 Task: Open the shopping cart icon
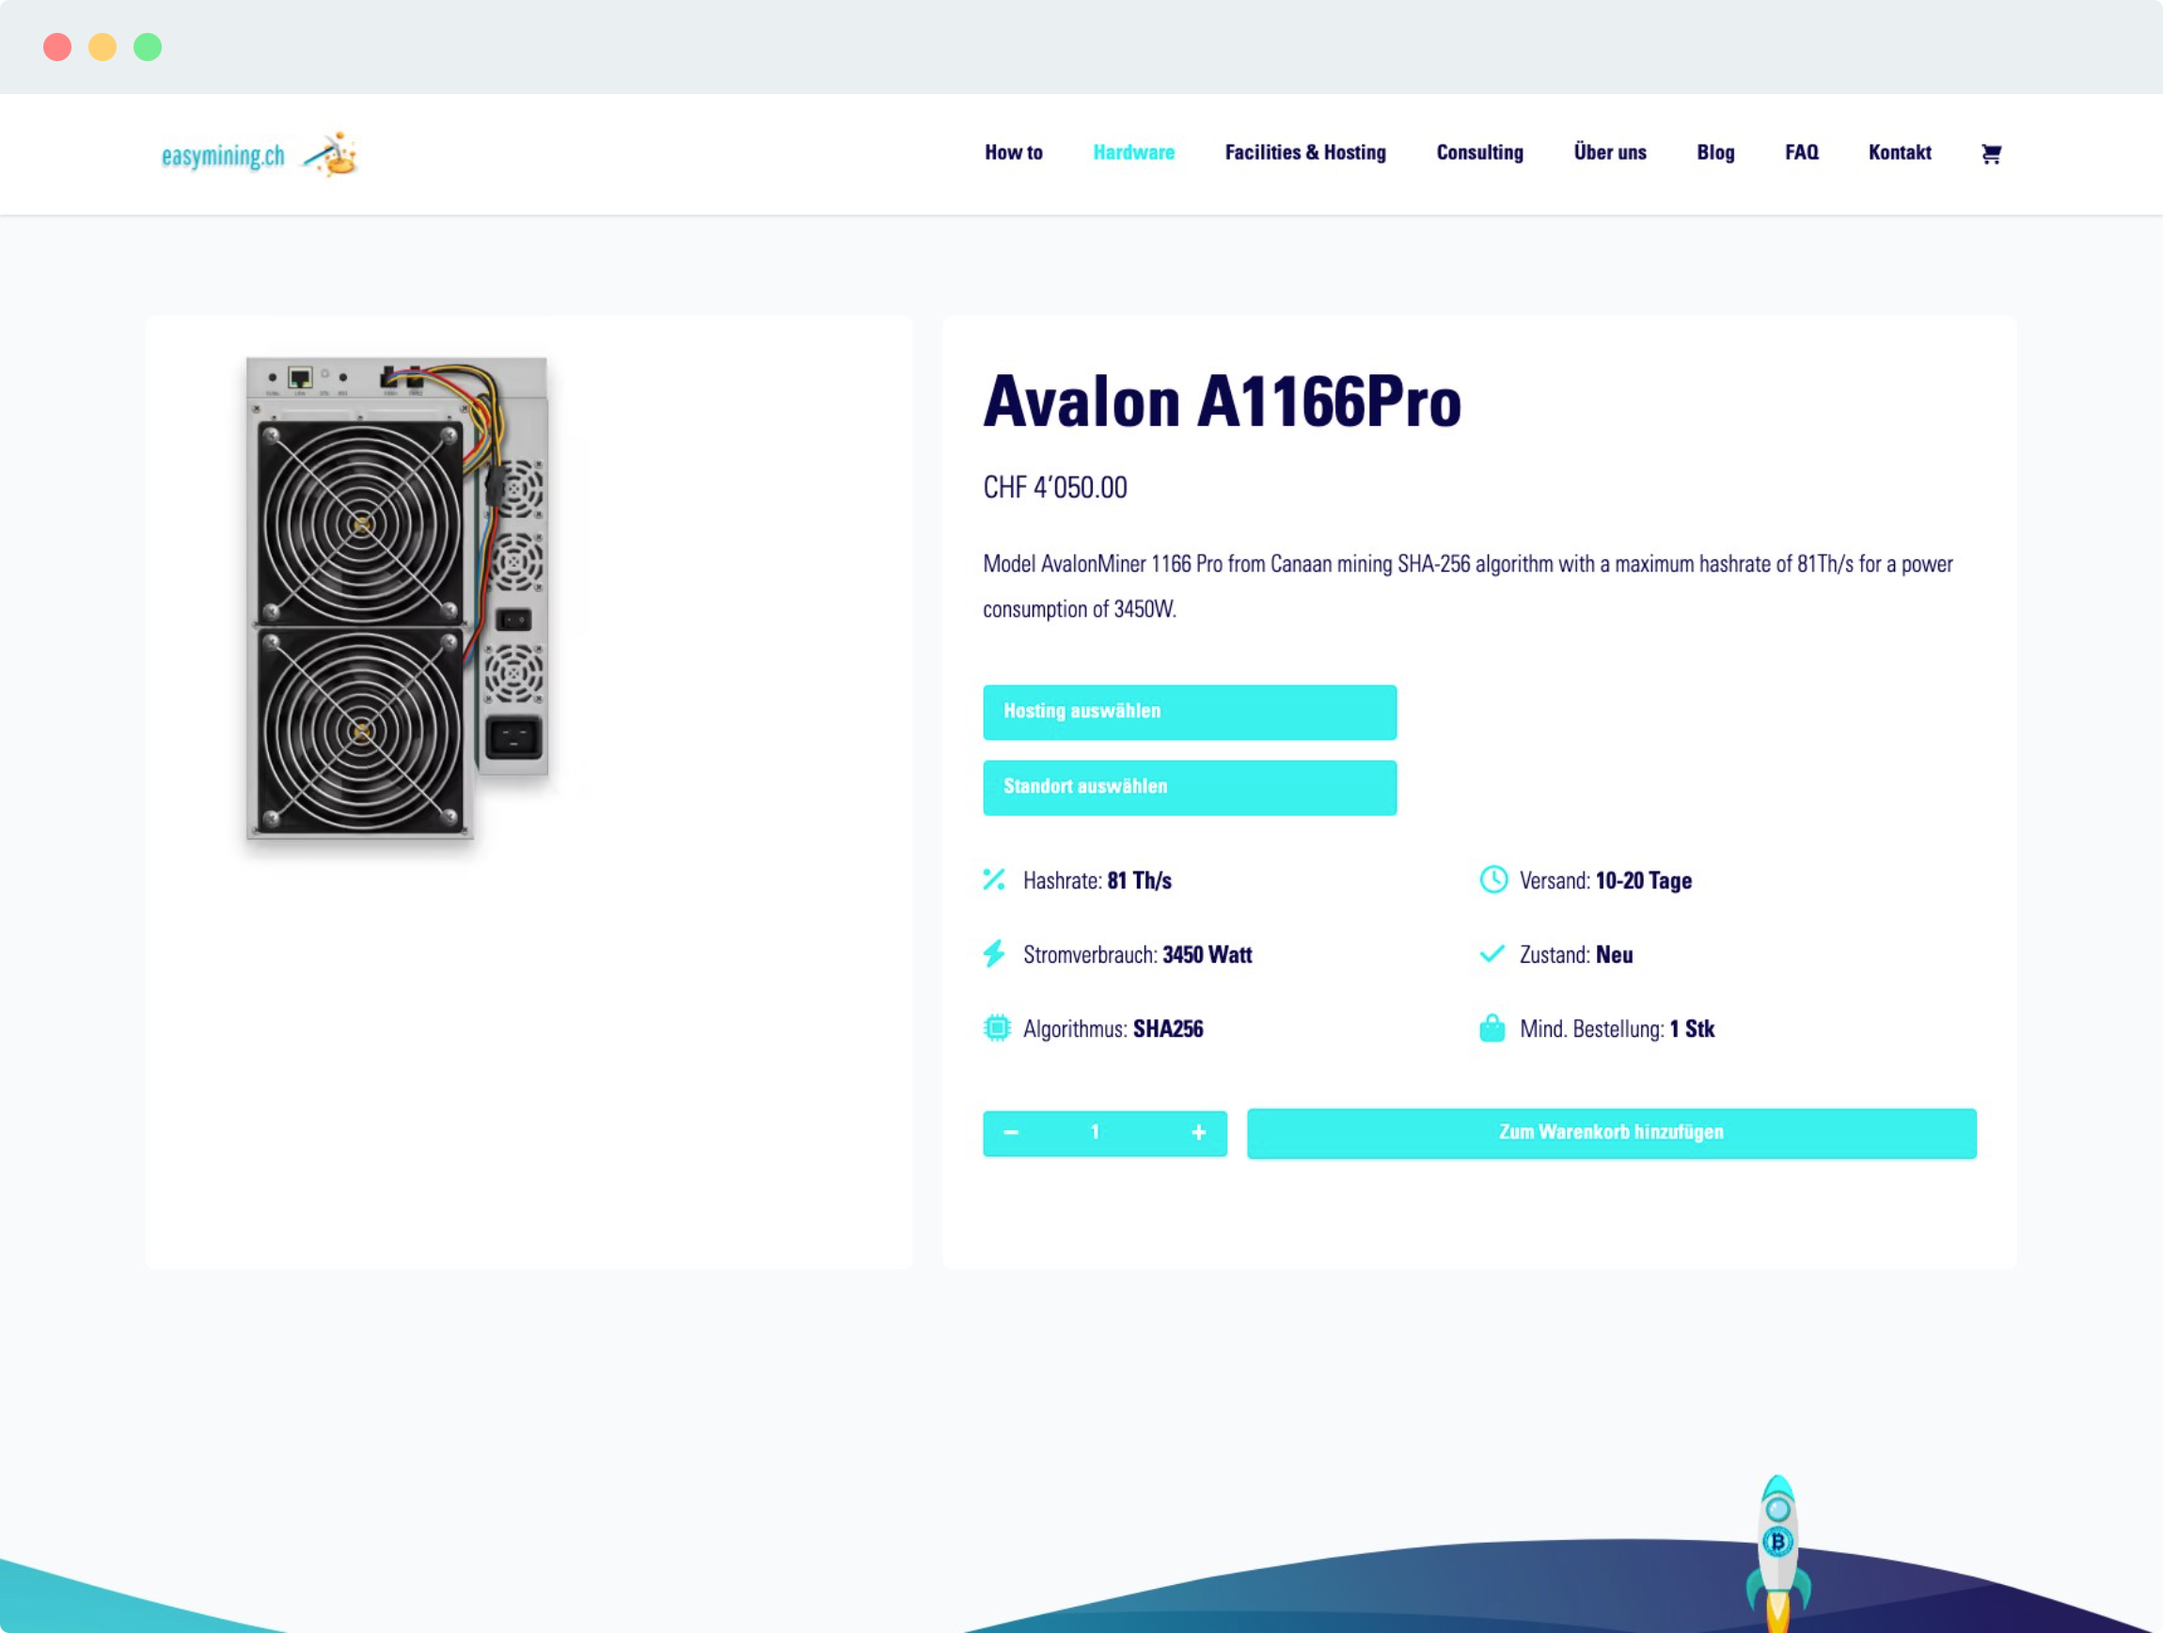(x=1991, y=153)
